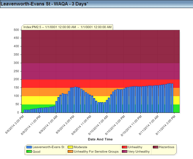Click the first short blue bar at chart start

click(25, 111)
